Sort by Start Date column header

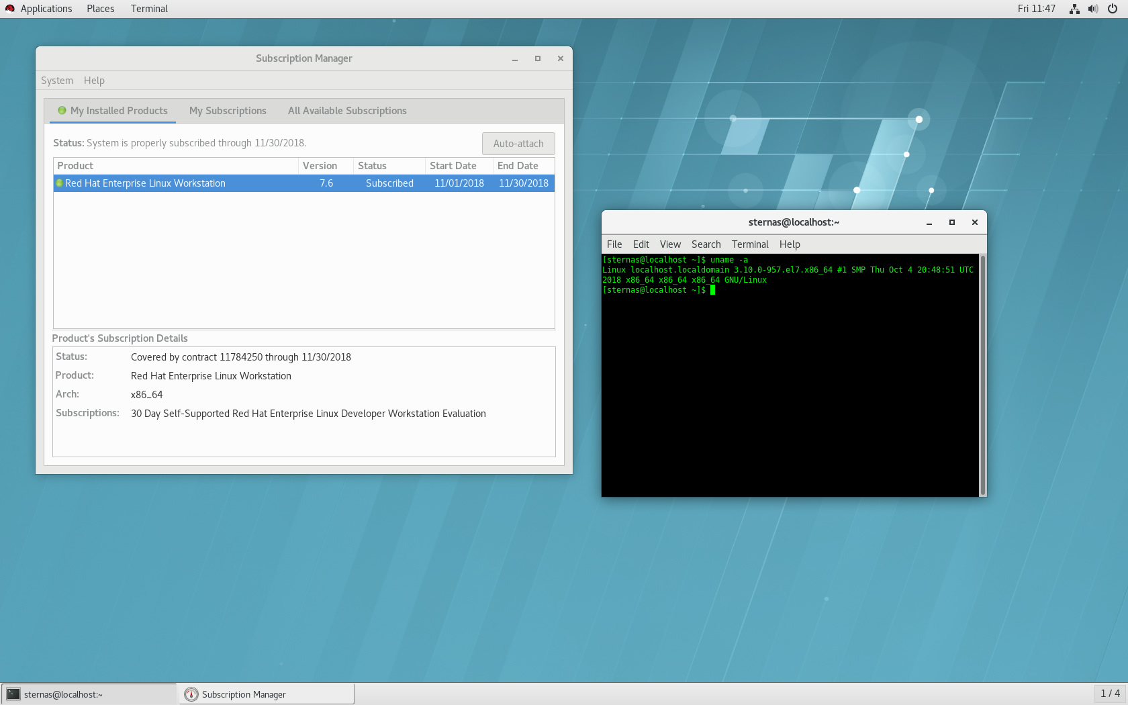coord(459,166)
